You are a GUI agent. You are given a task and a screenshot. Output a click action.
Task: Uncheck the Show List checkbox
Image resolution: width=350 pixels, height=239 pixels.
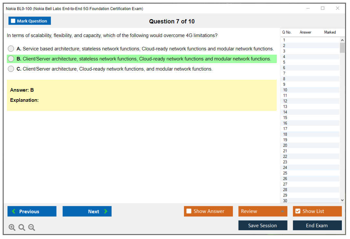tap(298, 211)
